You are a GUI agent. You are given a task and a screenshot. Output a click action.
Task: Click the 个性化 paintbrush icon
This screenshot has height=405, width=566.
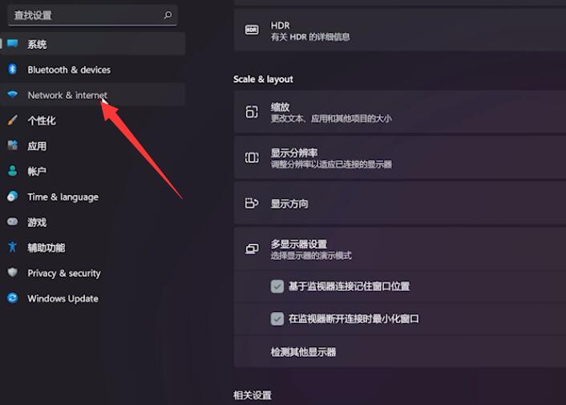click(13, 120)
